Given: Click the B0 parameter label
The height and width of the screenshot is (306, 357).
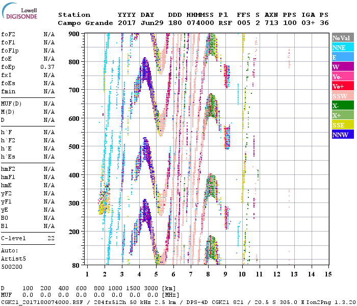Looking at the screenshot, I should pos(4,218).
